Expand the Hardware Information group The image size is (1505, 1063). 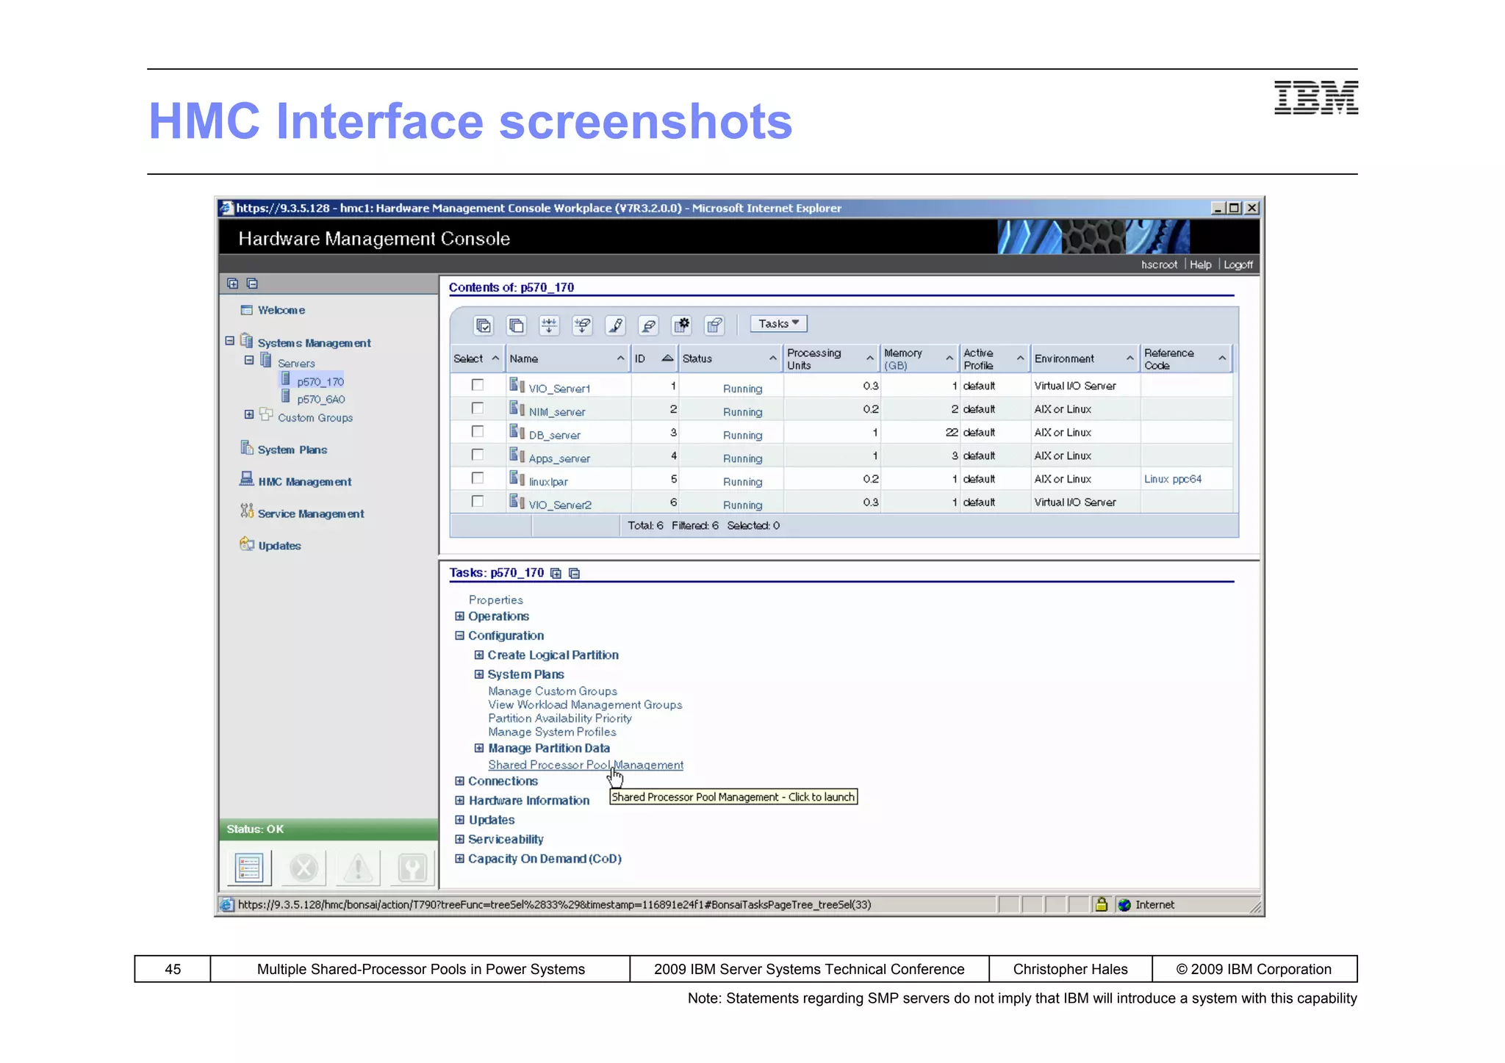tap(459, 800)
